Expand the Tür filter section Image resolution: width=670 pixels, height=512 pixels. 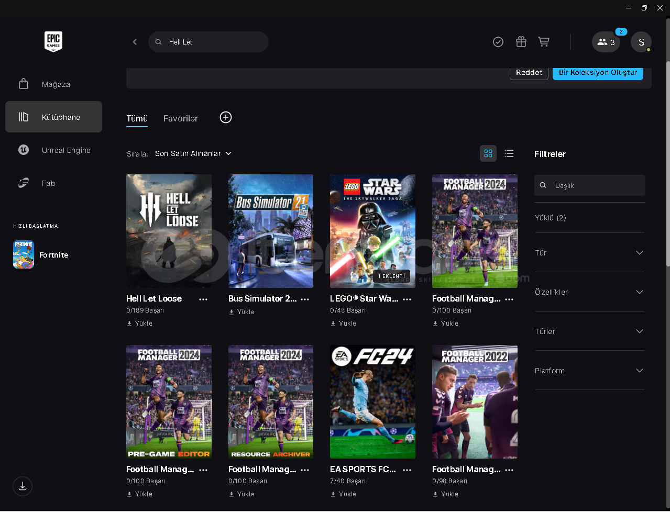(589, 253)
